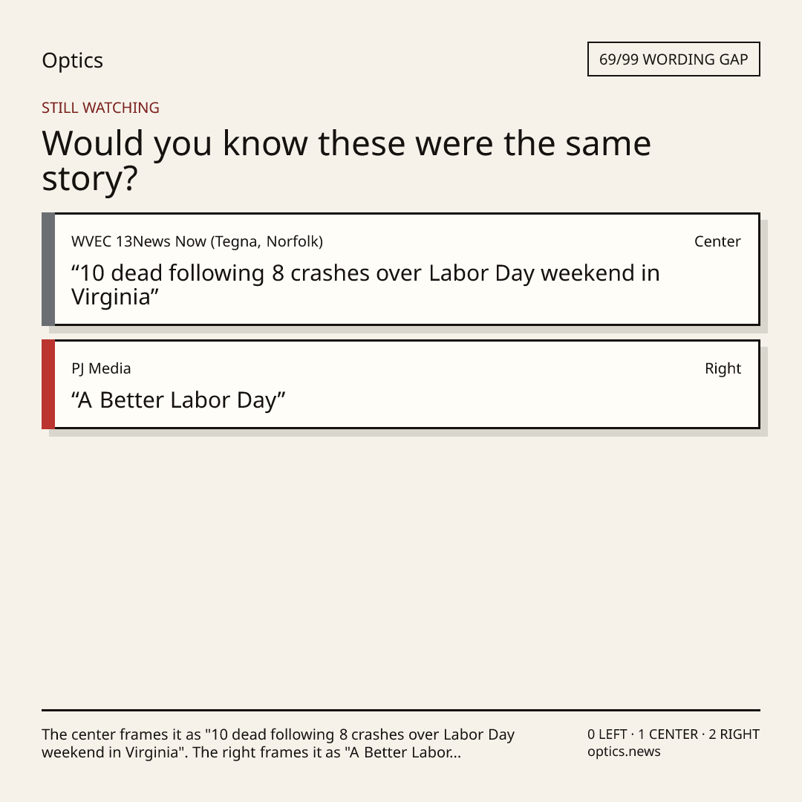Click the 0 LEFT · 1 CENTER · 2 RIGHT count
Viewport: 802px width, 802px height.
pos(674,734)
